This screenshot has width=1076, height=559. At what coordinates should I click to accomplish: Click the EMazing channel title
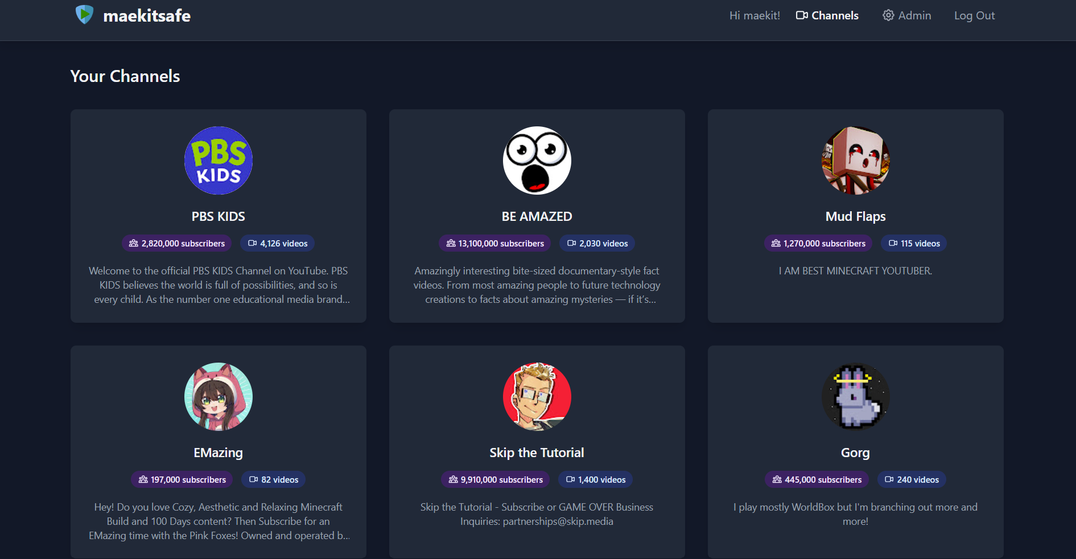[219, 453]
